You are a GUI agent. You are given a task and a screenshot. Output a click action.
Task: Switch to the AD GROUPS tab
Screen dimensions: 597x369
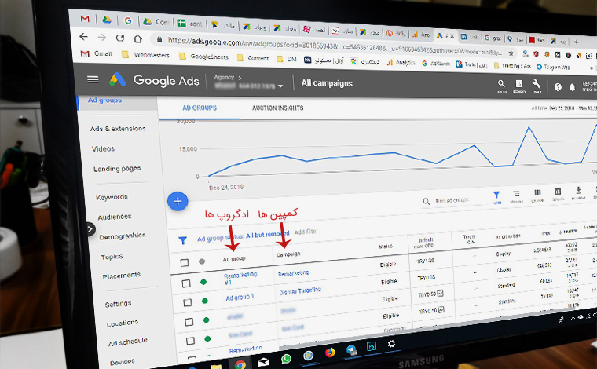[x=200, y=108]
